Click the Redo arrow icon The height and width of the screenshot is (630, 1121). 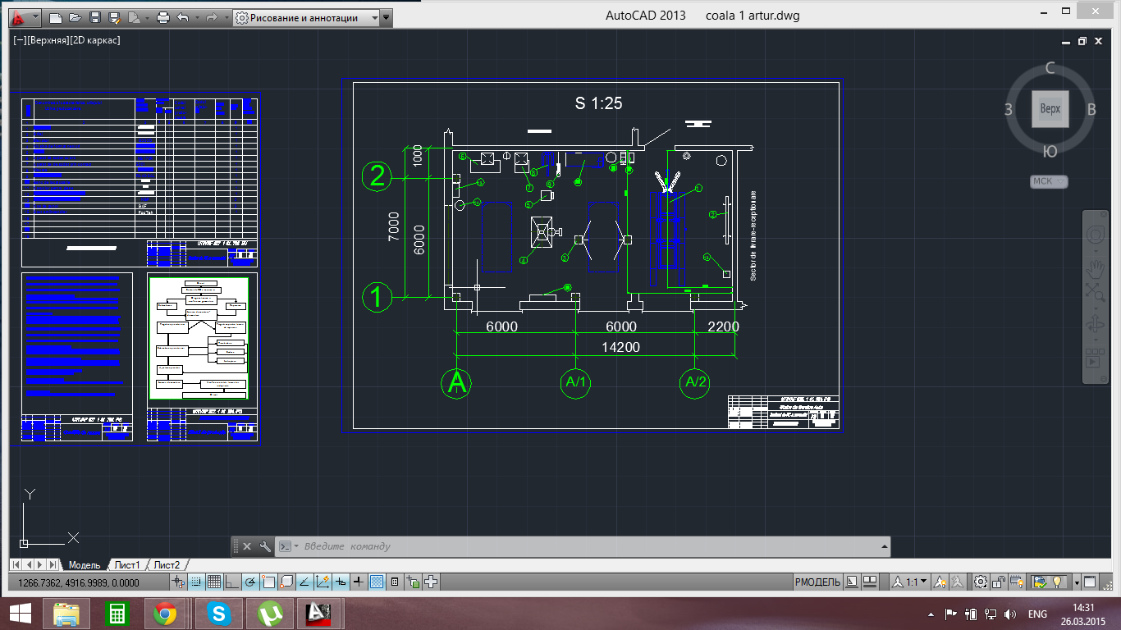tap(211, 17)
